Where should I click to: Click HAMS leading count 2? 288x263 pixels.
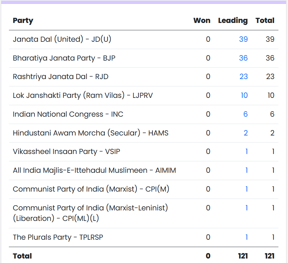pyautogui.click(x=246, y=133)
